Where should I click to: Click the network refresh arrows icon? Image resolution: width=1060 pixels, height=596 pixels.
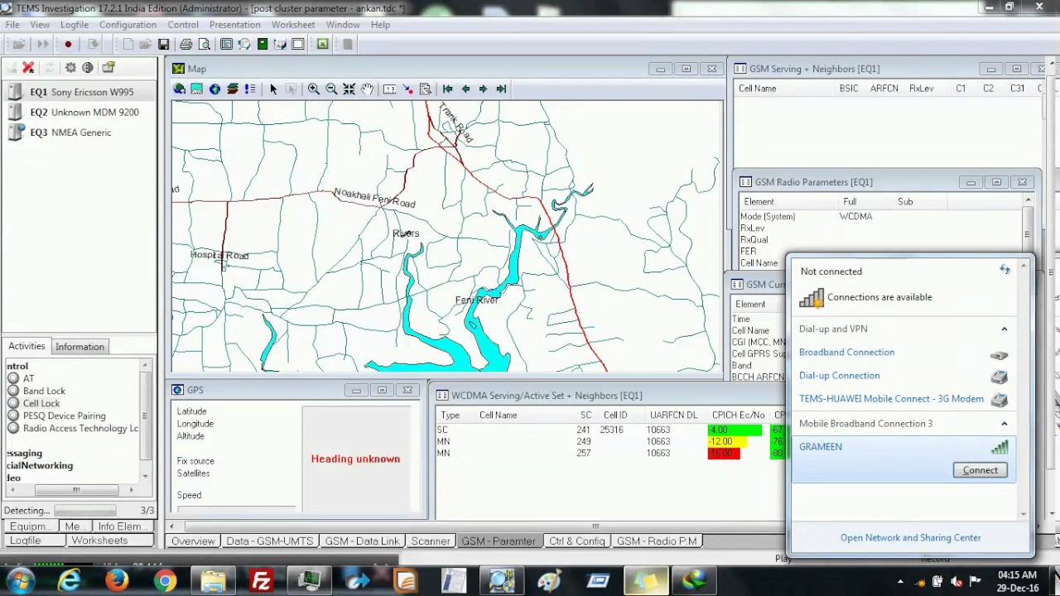click(x=1005, y=270)
